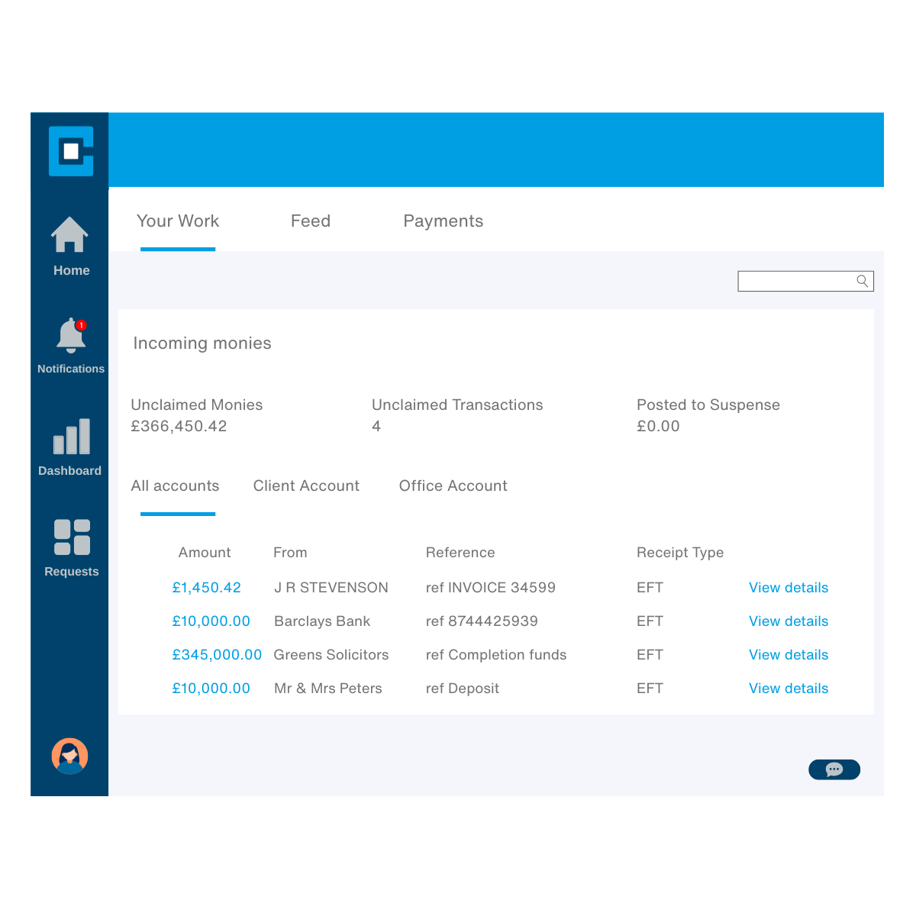Go to Home via the house icon
This screenshot has width=916, height=916.
tap(70, 235)
